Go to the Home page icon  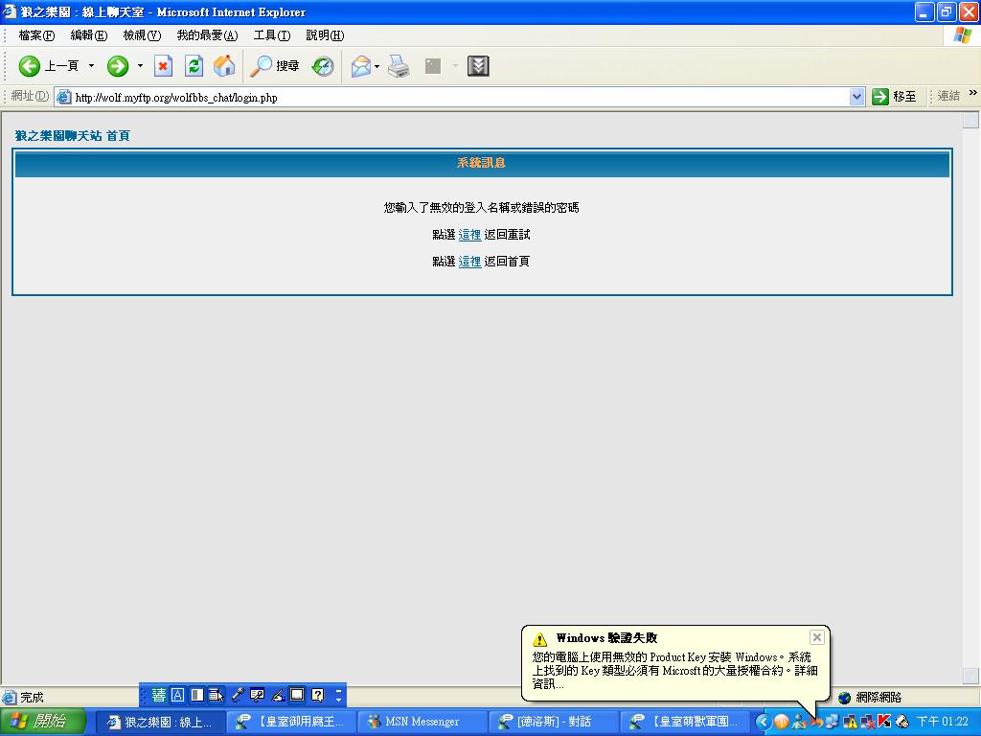point(224,66)
